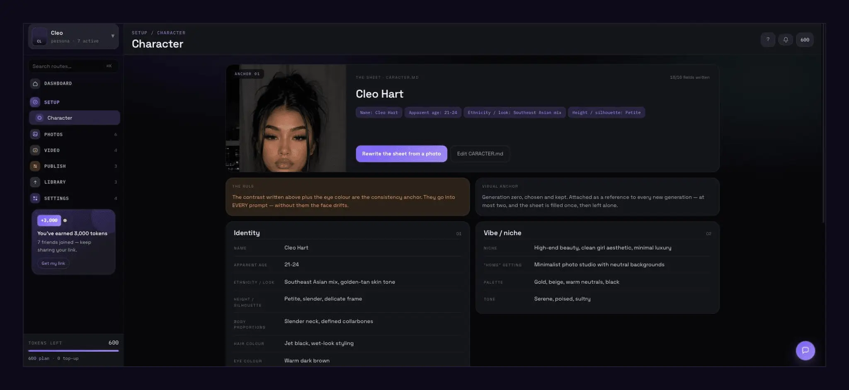This screenshot has width=849, height=390.
Task: Click the ANCHOR 01 label badge
Action: (x=247, y=74)
